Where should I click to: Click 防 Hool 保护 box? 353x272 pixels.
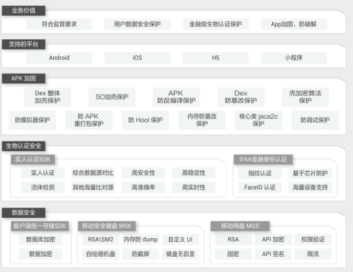(145, 120)
